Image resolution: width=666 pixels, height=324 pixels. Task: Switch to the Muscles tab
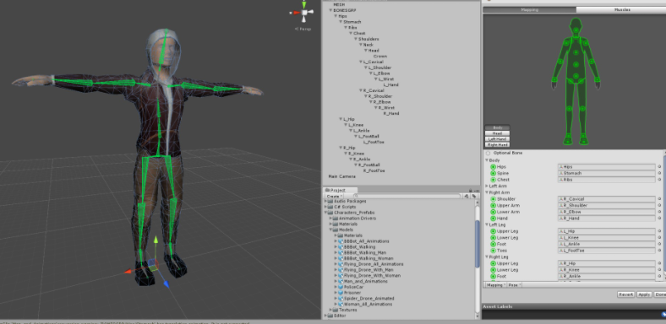(622, 9)
